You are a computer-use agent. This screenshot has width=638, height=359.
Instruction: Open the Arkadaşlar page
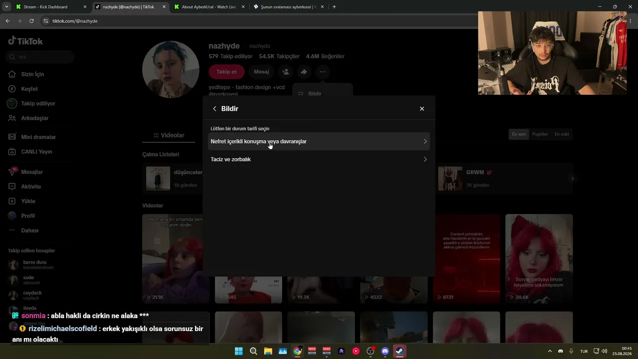coord(35,118)
